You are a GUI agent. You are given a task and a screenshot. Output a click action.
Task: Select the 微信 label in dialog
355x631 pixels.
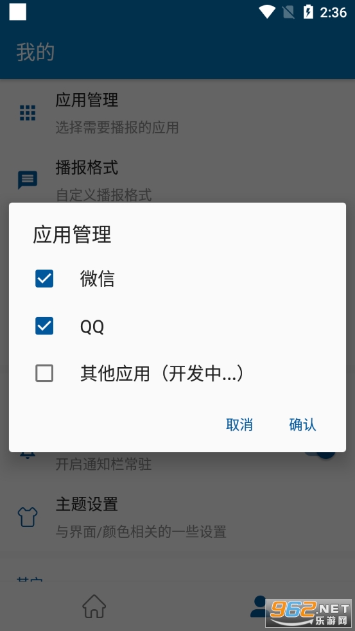97,279
